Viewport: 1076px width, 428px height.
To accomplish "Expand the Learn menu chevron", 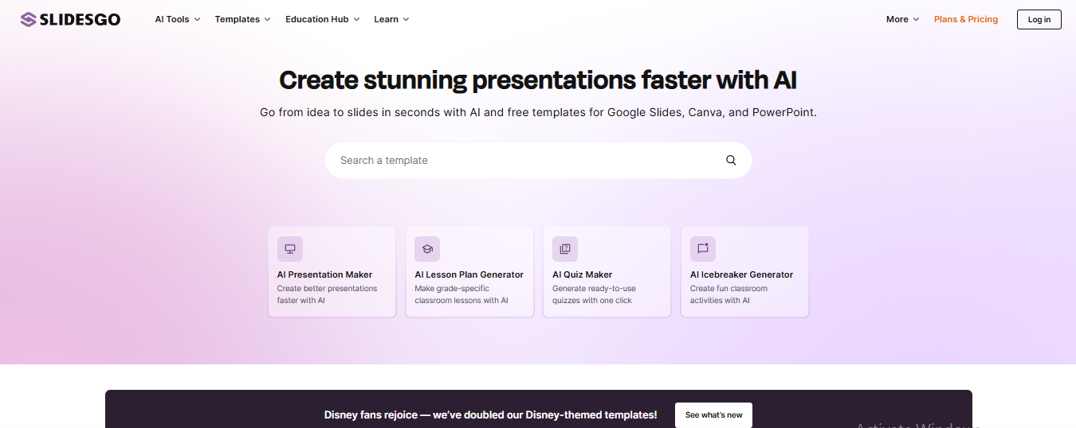I will 406,19.
